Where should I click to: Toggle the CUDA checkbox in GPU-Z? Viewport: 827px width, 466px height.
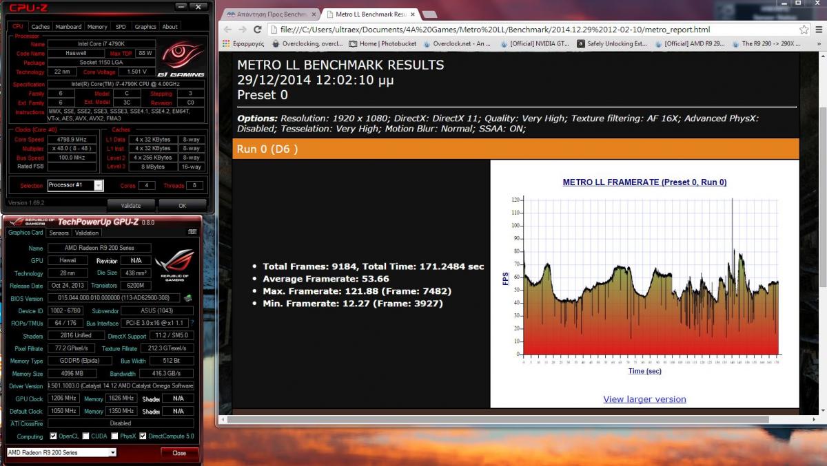(x=85, y=436)
